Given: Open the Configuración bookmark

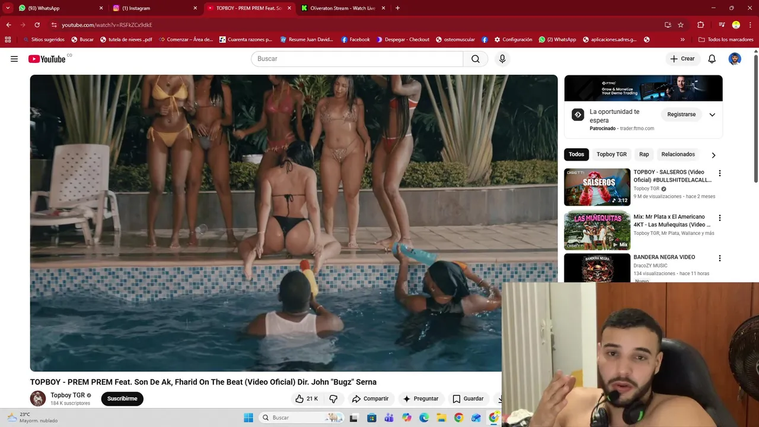Looking at the screenshot, I should point(513,40).
